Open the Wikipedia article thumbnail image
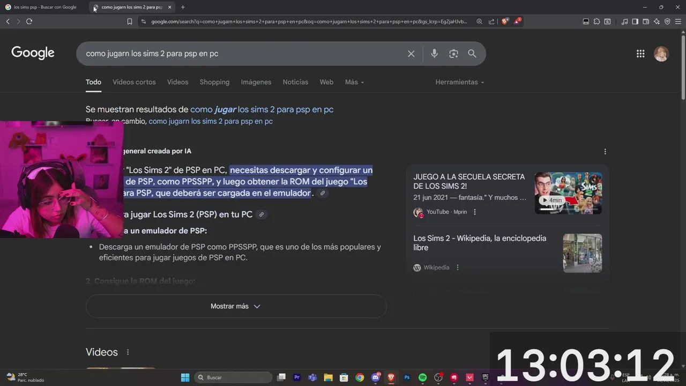This screenshot has width=686, height=386. [582, 253]
